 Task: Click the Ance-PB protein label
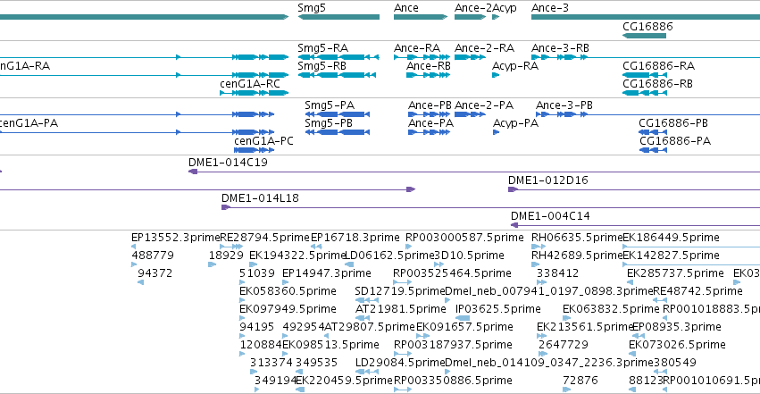coord(430,105)
